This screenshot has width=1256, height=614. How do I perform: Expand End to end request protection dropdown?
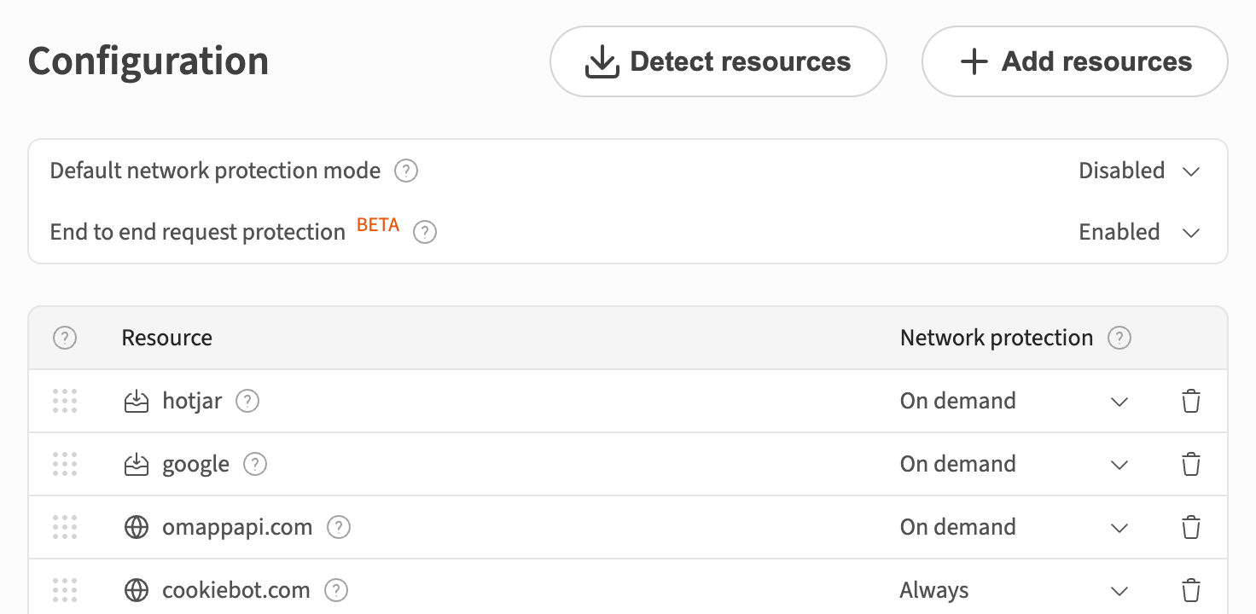coord(1139,232)
